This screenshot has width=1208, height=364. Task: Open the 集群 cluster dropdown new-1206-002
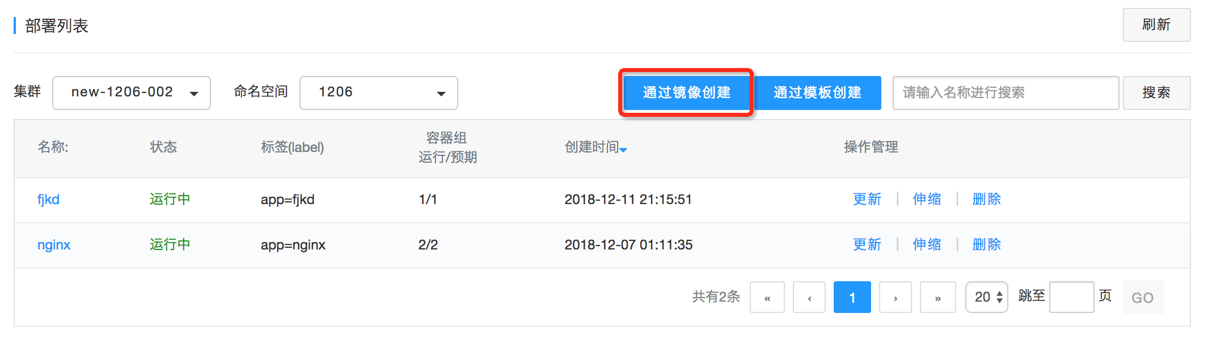pyautogui.click(x=132, y=93)
